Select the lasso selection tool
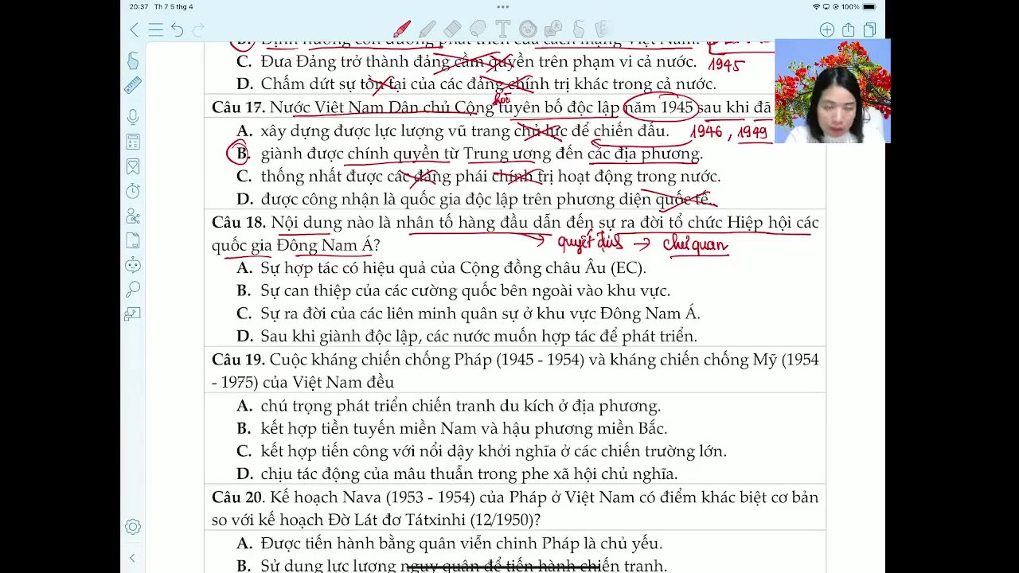Screen dimensions: 1019x573 [478, 30]
